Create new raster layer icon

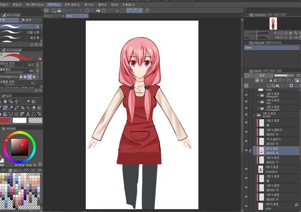(269, 85)
